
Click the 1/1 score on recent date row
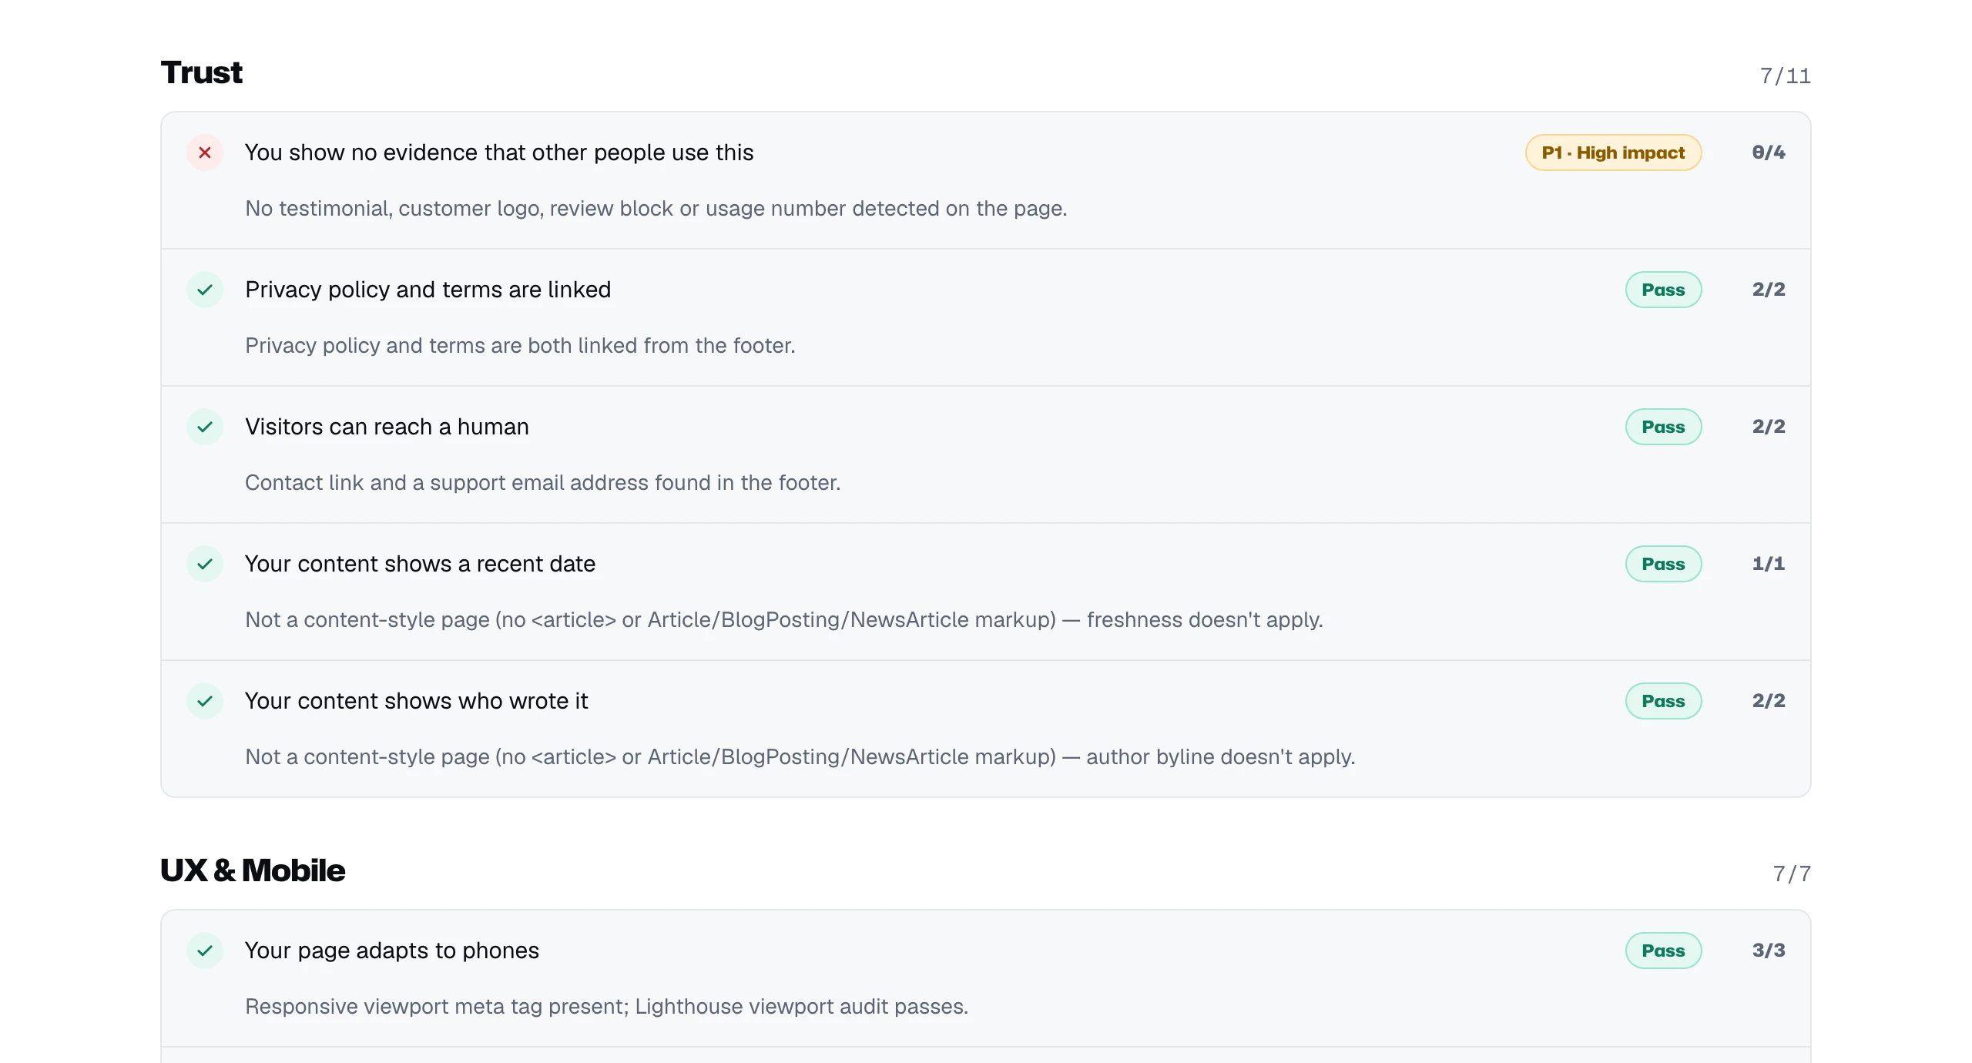coord(1768,564)
